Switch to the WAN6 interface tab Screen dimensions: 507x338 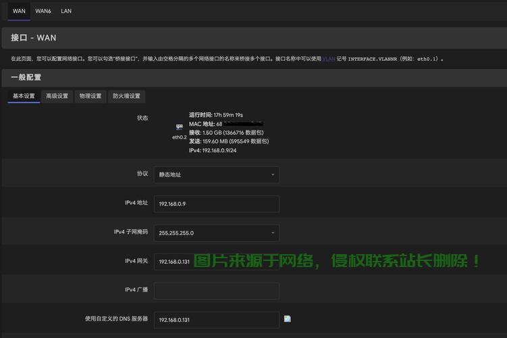coord(43,11)
